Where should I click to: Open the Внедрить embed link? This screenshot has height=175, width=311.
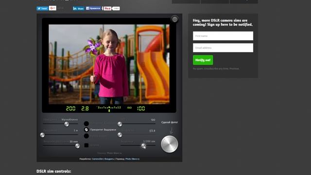(x=109, y=159)
